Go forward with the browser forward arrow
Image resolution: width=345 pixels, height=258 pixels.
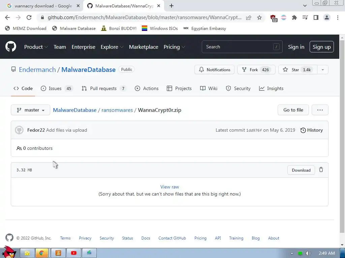pos(18,17)
